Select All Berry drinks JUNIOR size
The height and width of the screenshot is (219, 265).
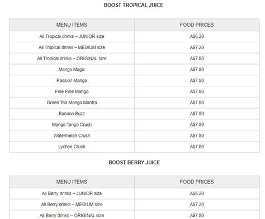pyautogui.click(x=72, y=193)
